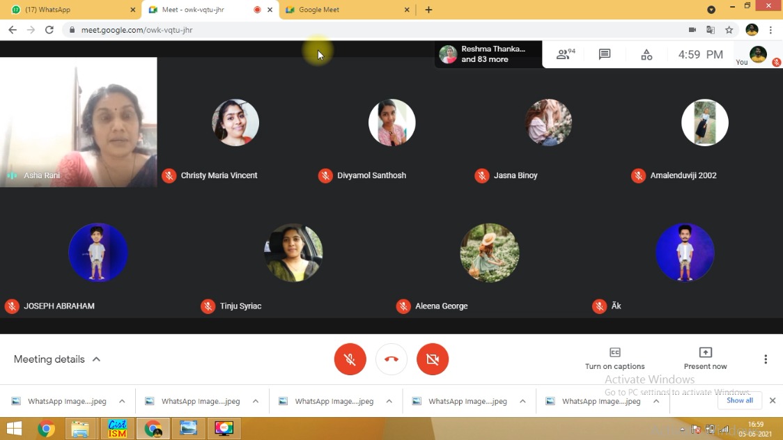This screenshot has height=440, width=783.
Task: Click the red hang up call button
Action: point(391,359)
